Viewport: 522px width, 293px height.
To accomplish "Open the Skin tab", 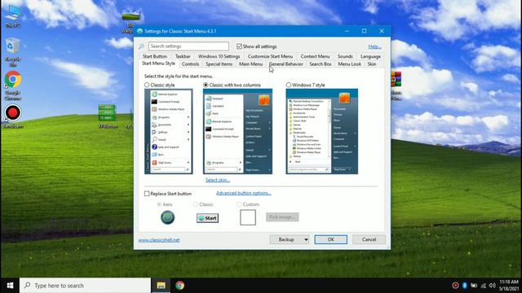I will (372, 63).
